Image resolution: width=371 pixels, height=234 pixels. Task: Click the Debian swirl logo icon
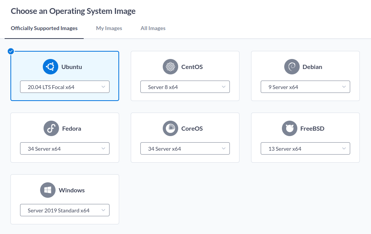click(292, 67)
